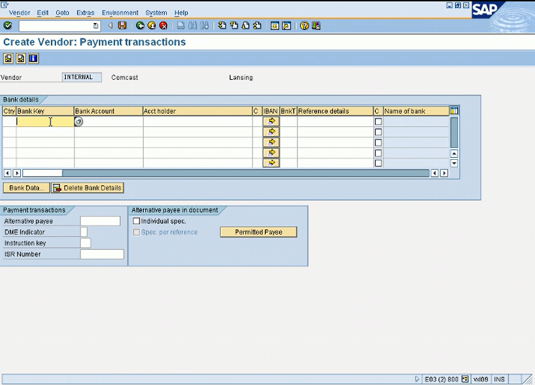The height and width of the screenshot is (385, 535).
Task: Click the ISR Number input field
Action: point(102,254)
